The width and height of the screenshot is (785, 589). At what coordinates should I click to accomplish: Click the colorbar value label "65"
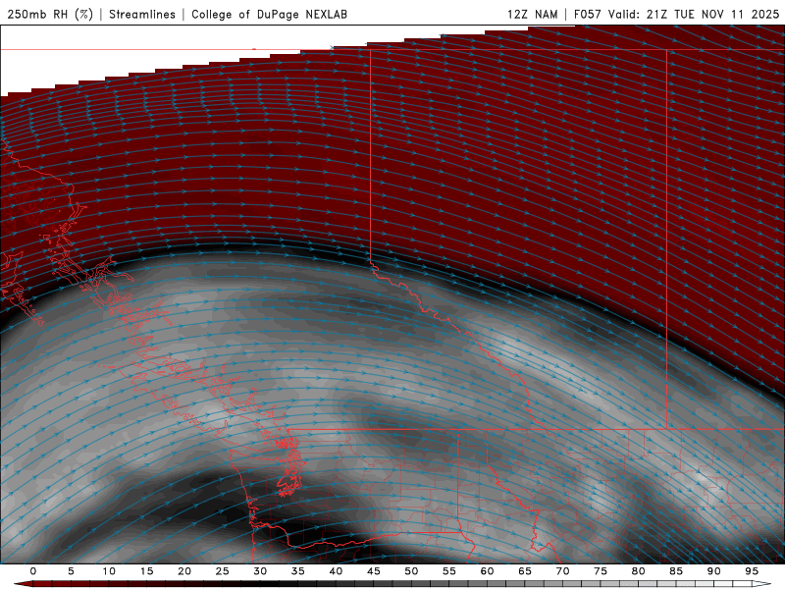(525, 571)
